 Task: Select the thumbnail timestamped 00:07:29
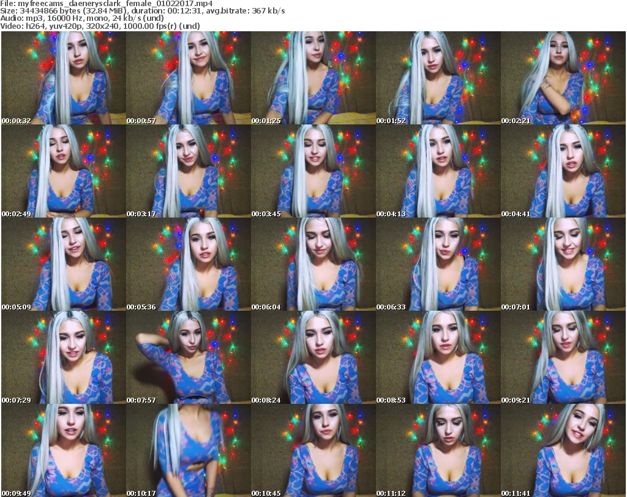tap(64, 357)
